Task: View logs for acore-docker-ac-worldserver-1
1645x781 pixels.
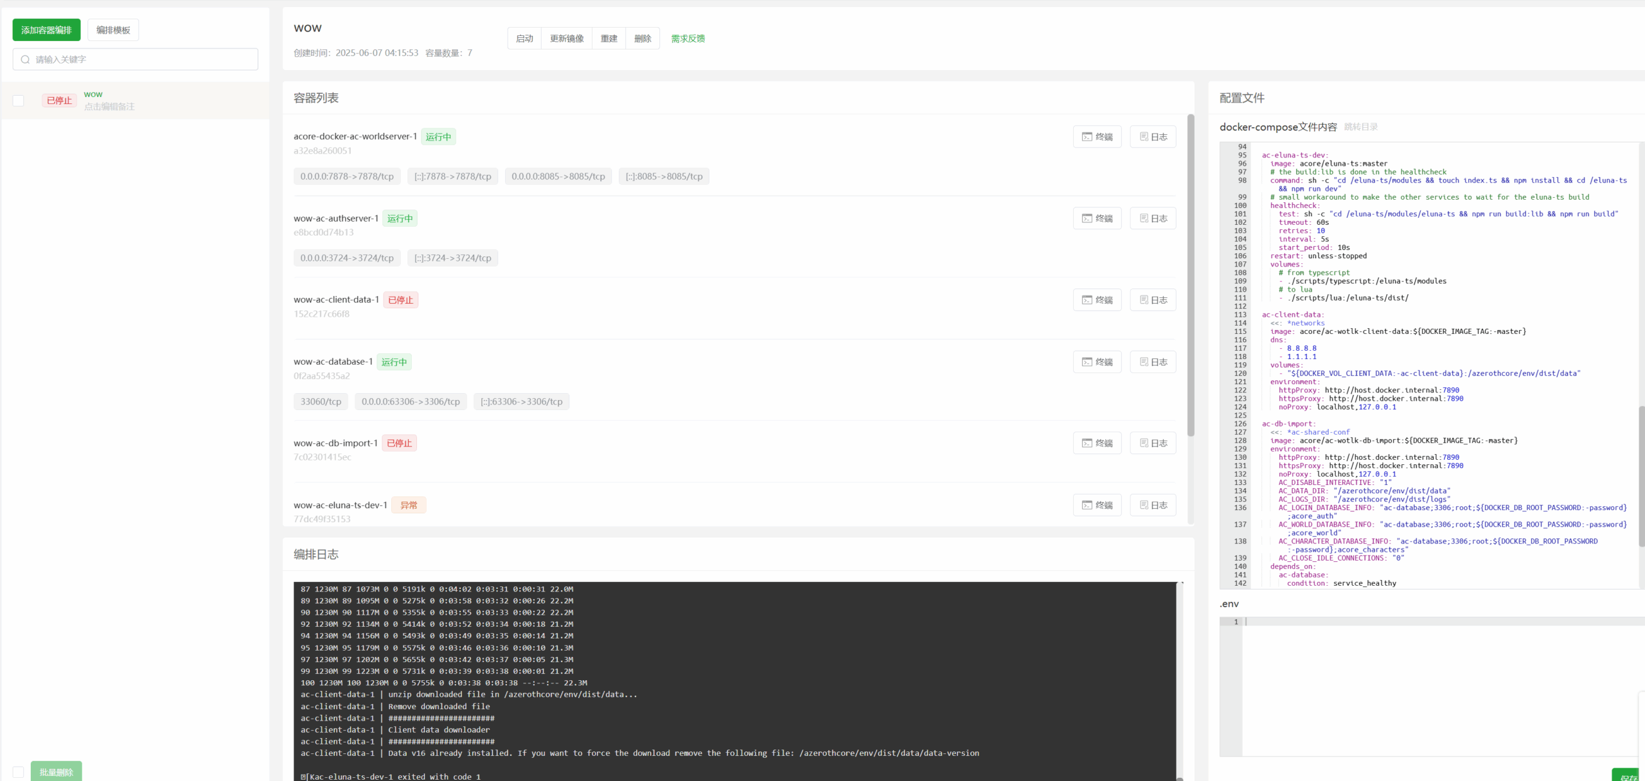Action: pos(1153,137)
